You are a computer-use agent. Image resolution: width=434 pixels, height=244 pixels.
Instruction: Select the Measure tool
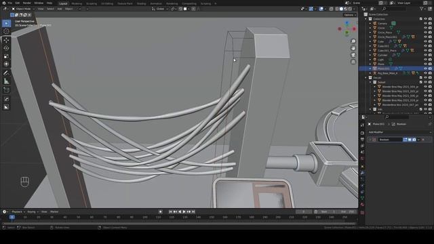6,81
